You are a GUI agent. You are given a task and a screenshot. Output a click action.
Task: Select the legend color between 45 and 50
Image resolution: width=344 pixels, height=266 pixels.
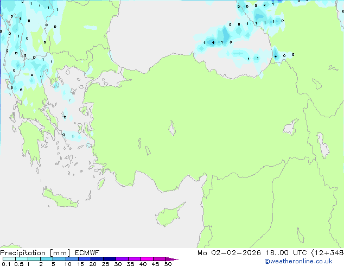(x=161, y=259)
